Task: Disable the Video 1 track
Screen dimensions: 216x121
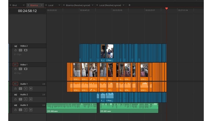Action: 26,69
